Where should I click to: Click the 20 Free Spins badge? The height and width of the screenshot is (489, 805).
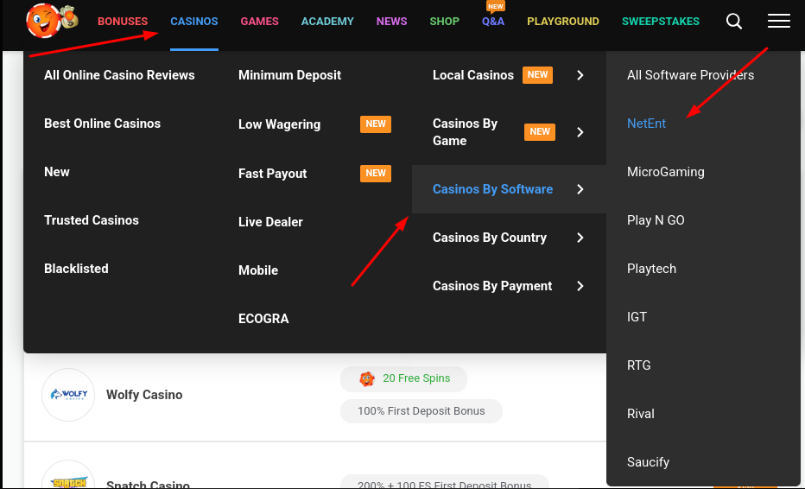[x=403, y=378]
